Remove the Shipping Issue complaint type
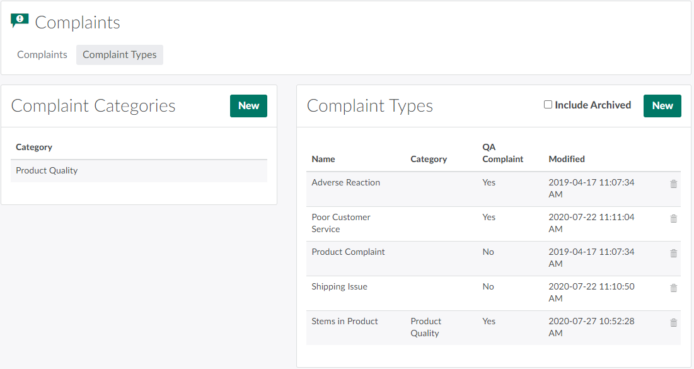The image size is (694, 369). click(x=673, y=288)
